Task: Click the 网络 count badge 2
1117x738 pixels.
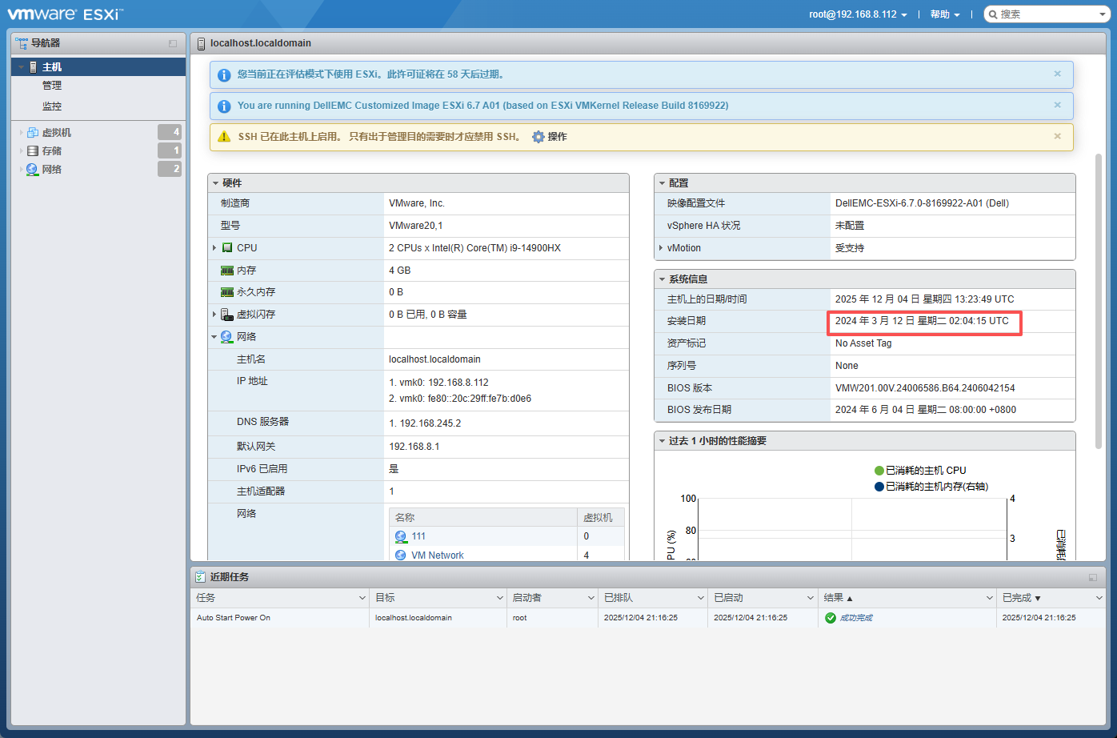Action: click(170, 169)
